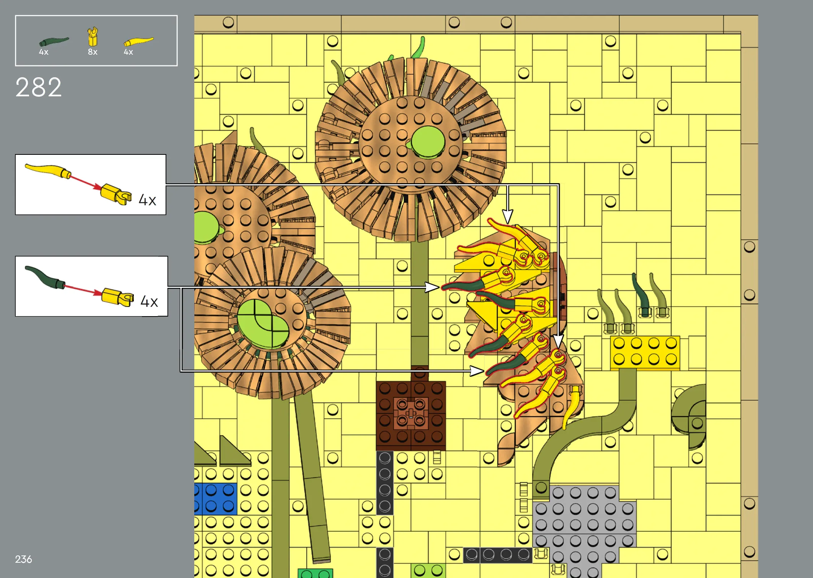This screenshot has width=813, height=578.
Task: Select the yellow horn sub-assembly callout box
Action: 90,185
